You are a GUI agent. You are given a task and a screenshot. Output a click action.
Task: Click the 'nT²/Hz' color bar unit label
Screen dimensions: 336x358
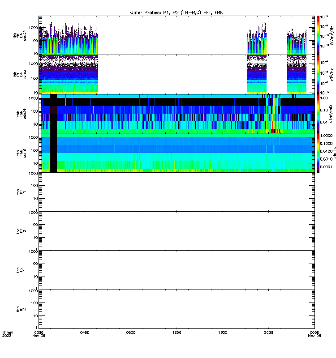tap(332, 74)
